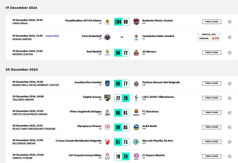The width and height of the screenshot is (238, 163).
Task: Click the Panathinaikos AKTOR Athens team logo
Action: (x=107, y=22)
